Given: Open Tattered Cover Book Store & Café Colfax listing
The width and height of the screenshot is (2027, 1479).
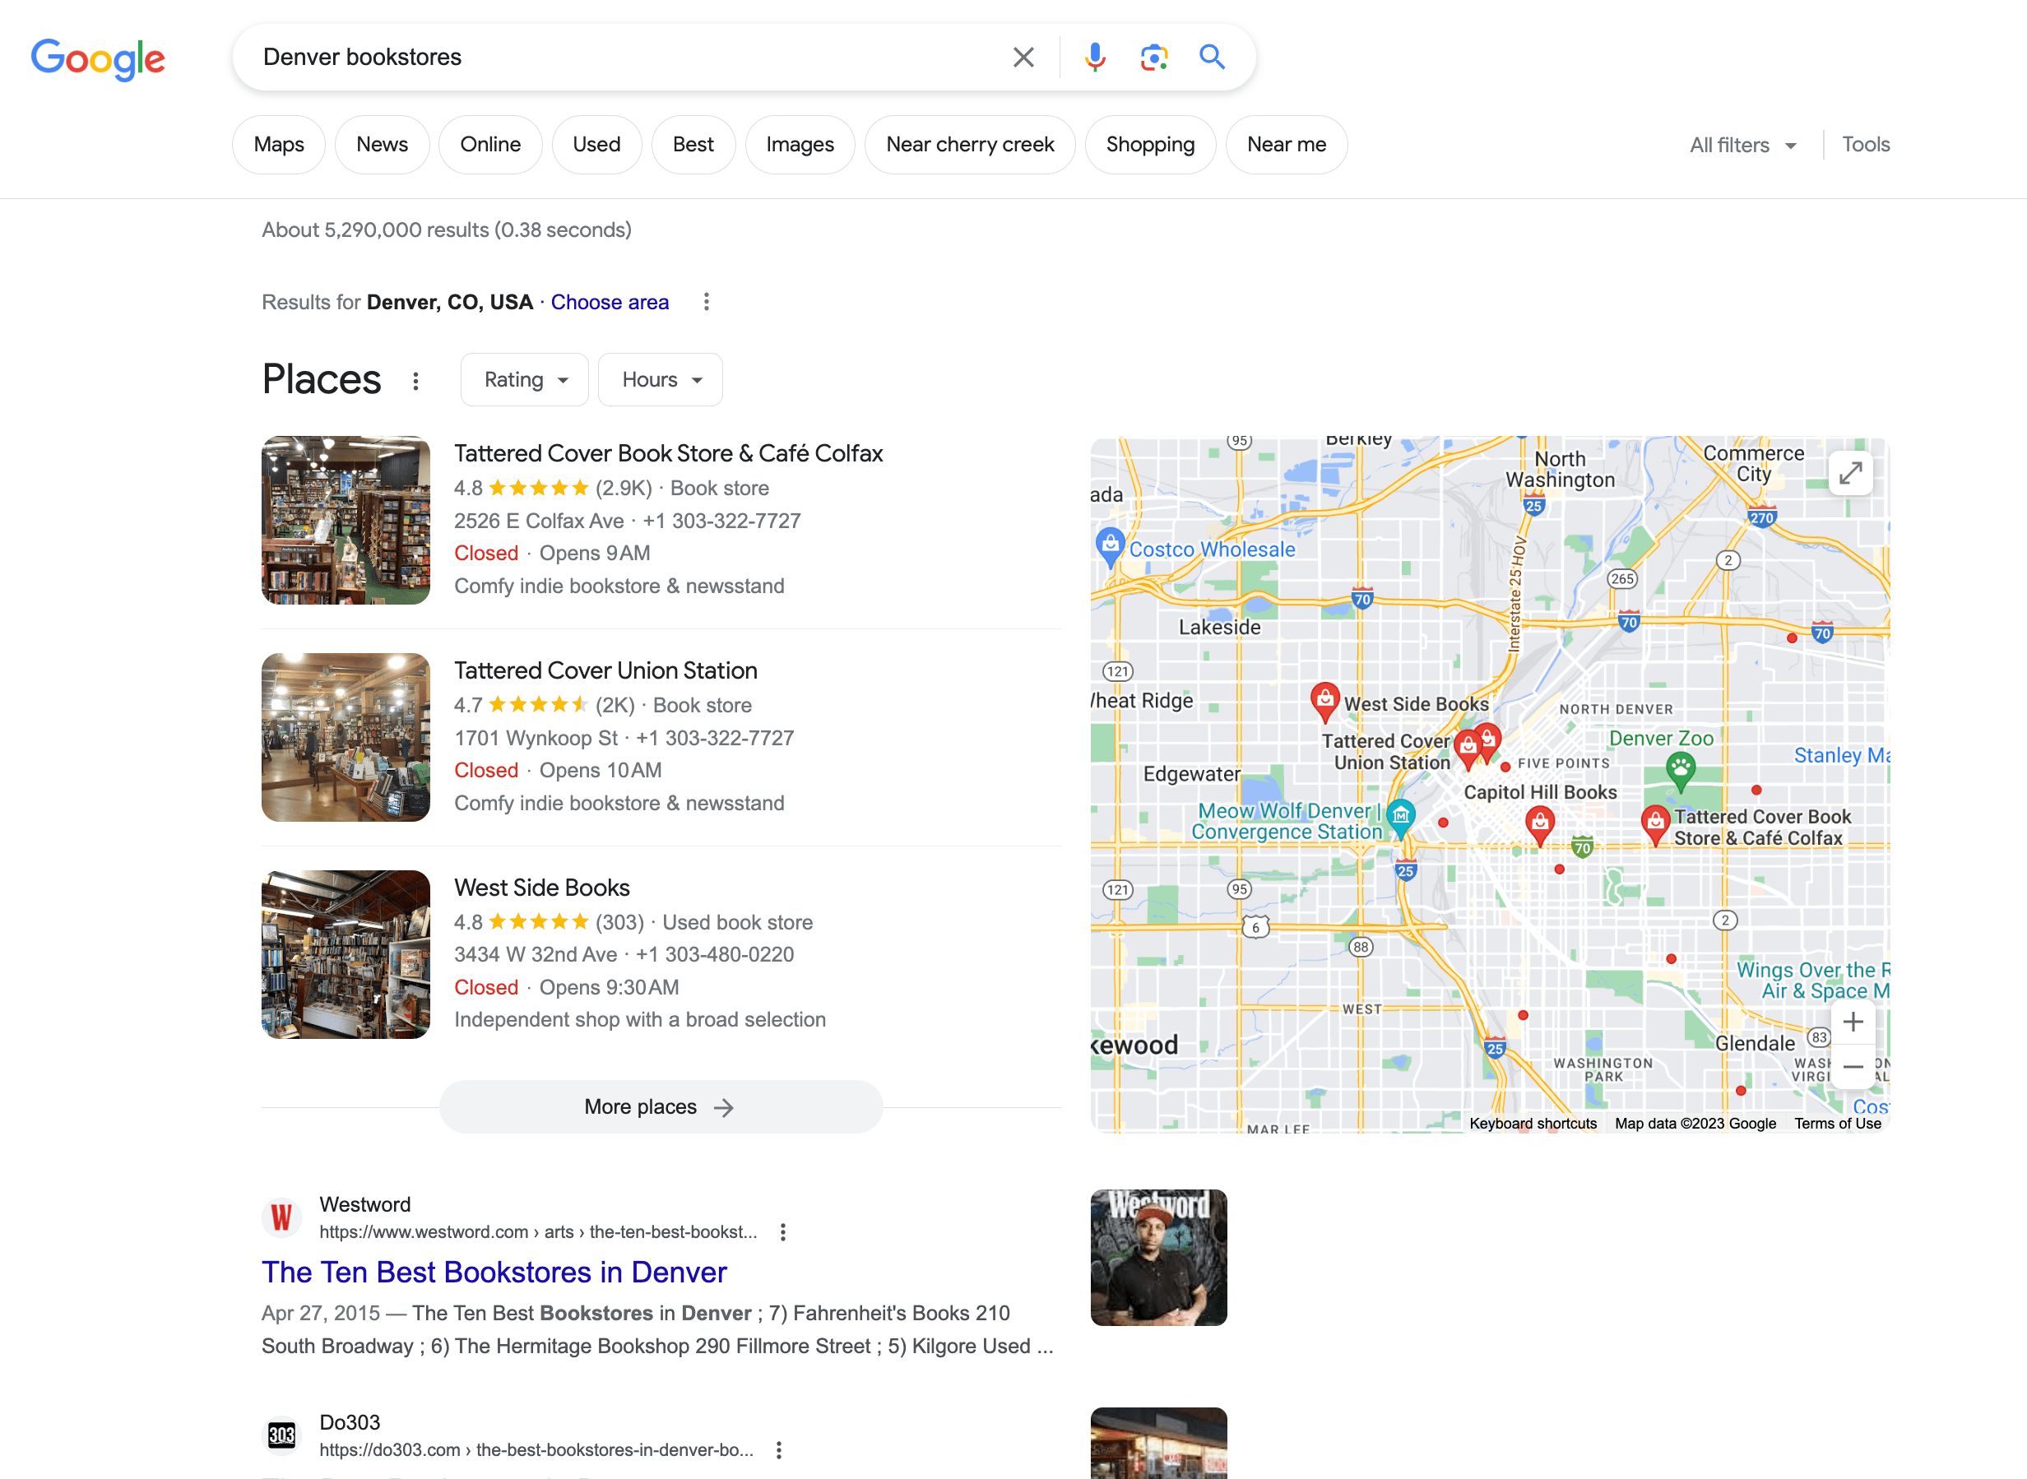Looking at the screenshot, I should [668, 454].
